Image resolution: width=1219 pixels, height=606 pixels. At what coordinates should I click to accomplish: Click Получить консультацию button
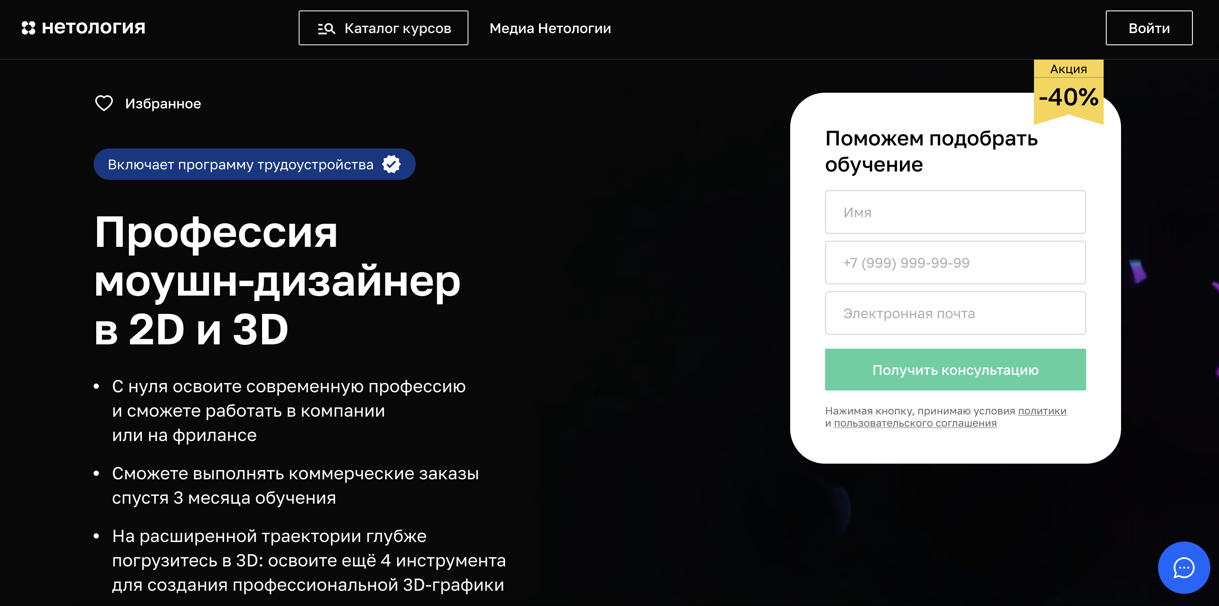955,370
